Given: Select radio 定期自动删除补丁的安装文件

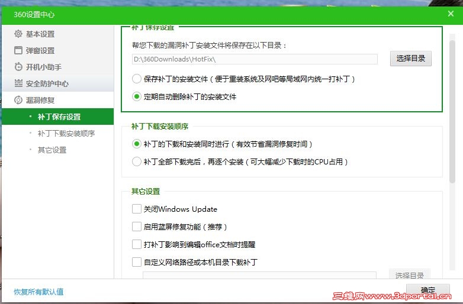Looking at the screenshot, I should tap(136, 96).
